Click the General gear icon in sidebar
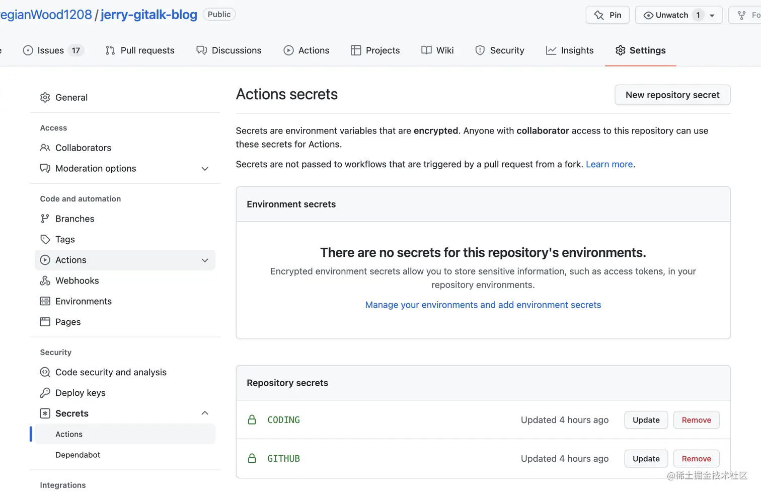This screenshot has width=761, height=494. pos(45,97)
